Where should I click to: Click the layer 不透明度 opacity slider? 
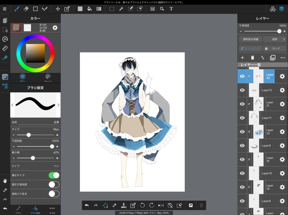(263, 31)
